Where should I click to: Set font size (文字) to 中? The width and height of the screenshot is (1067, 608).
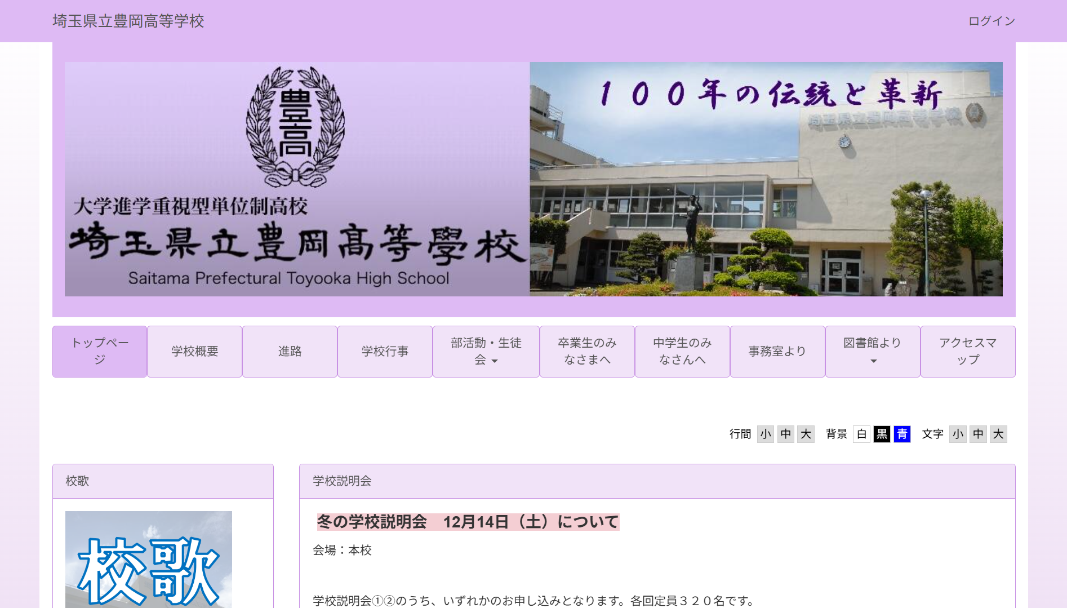[x=978, y=434]
